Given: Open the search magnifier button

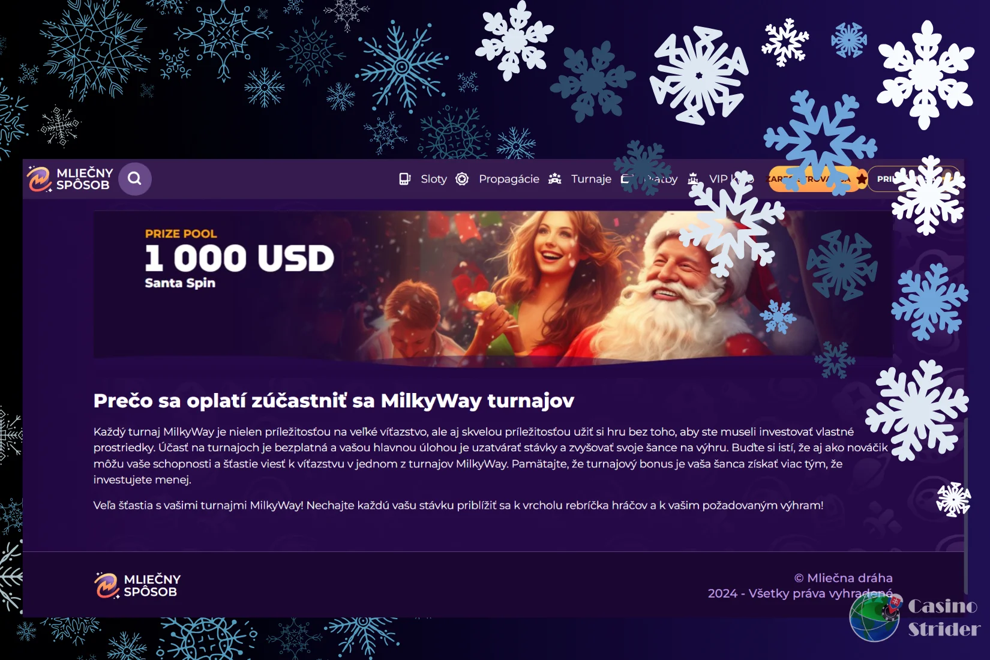Looking at the screenshot, I should [135, 179].
